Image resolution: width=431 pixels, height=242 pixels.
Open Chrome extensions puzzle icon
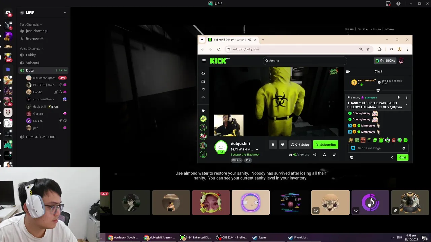(379, 49)
